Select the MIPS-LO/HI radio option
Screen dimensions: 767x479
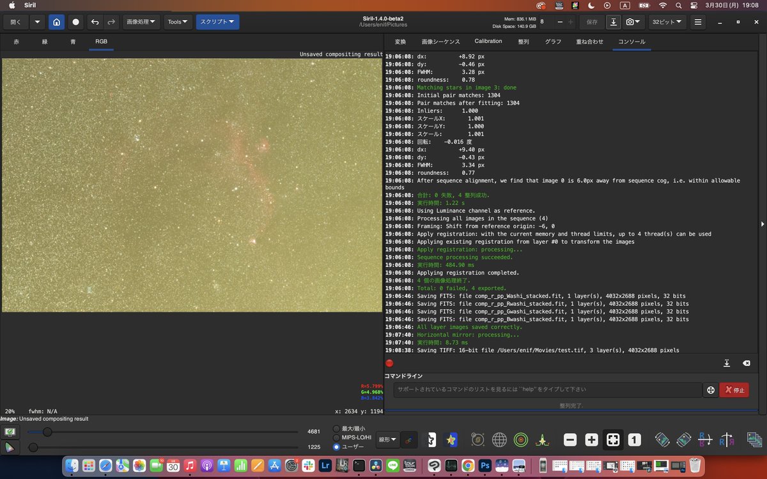coord(336,437)
